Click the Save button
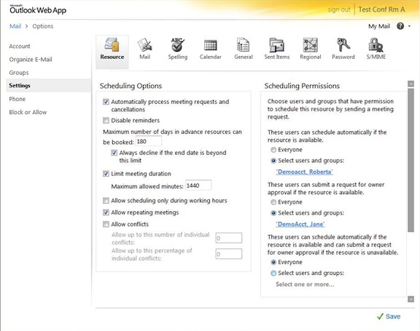The image size is (420, 331). point(389,316)
